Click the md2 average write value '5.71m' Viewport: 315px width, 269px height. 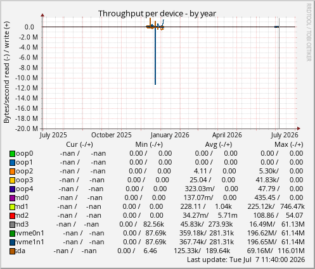click(x=228, y=215)
